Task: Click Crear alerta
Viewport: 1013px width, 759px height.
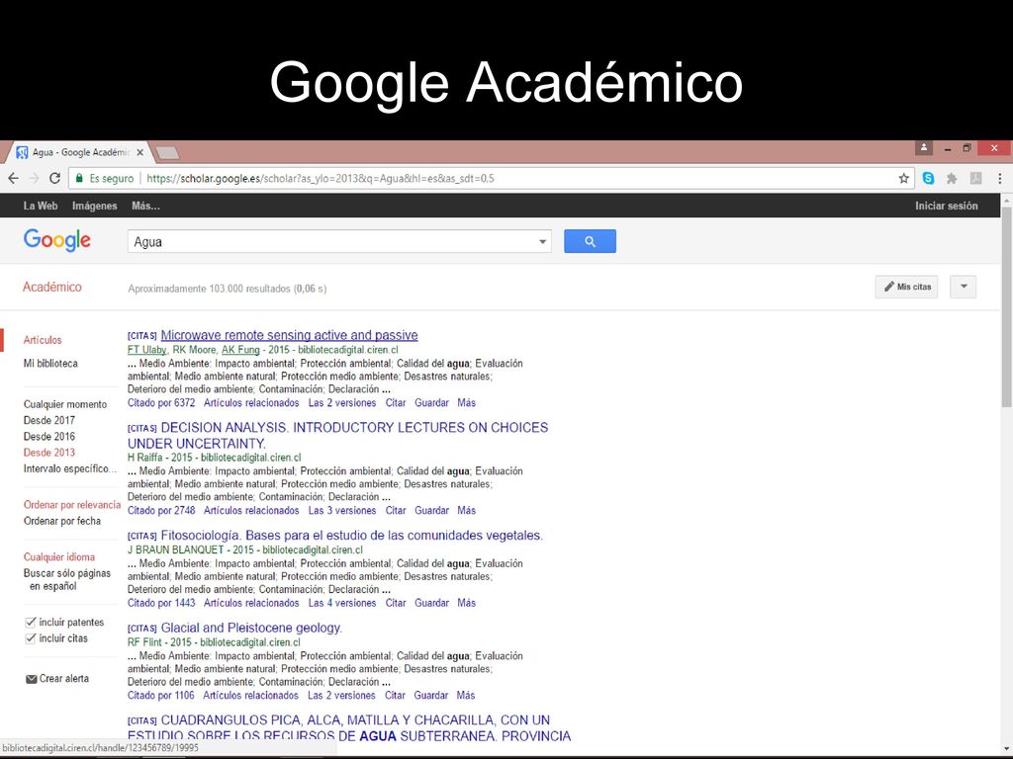Action: (x=64, y=678)
